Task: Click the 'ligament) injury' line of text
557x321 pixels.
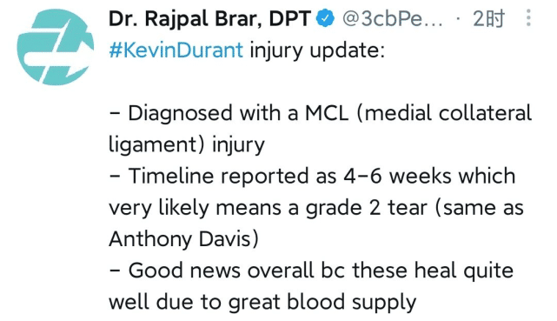Action: pyautogui.click(x=187, y=145)
